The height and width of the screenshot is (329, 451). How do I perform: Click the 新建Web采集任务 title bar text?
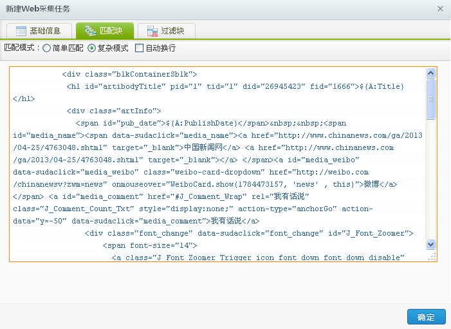[x=39, y=9]
